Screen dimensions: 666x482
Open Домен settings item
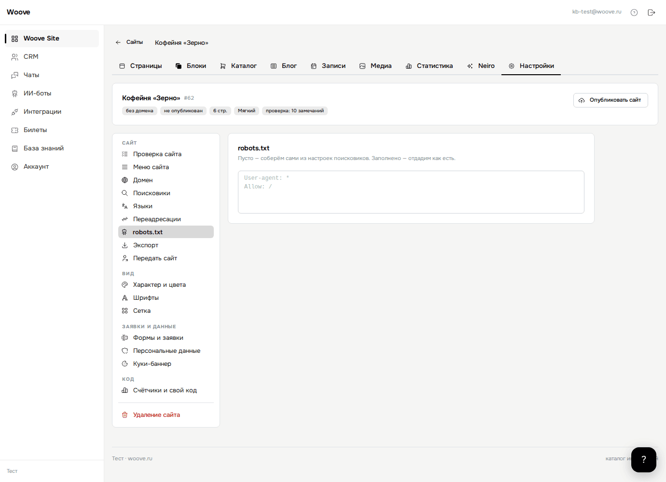click(x=166, y=180)
